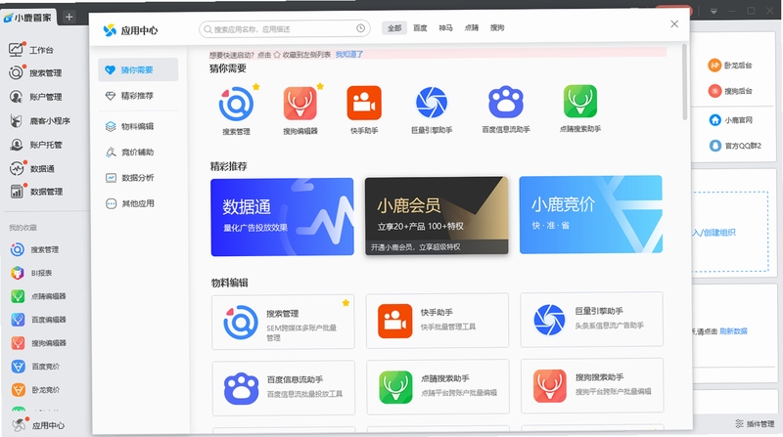Open 小鹿竞价 promotional banner
The height and width of the screenshot is (437, 783).
[x=591, y=214]
